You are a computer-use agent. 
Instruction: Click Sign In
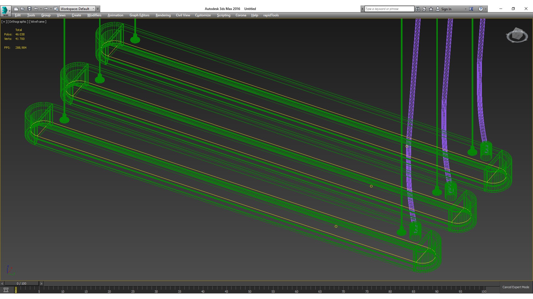(446, 9)
